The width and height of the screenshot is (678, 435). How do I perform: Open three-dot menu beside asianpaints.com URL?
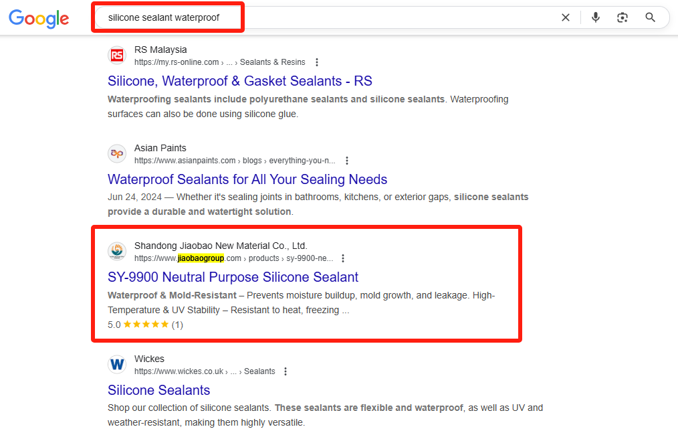tap(347, 161)
